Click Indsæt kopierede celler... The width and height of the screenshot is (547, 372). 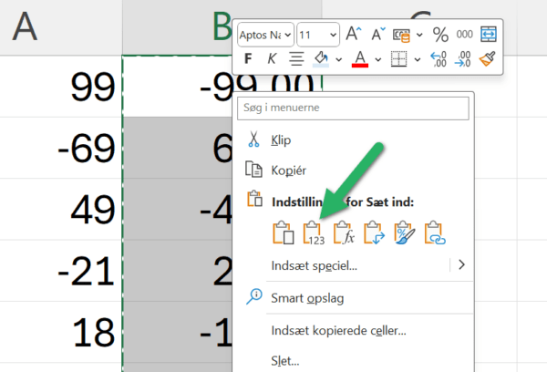(338, 330)
